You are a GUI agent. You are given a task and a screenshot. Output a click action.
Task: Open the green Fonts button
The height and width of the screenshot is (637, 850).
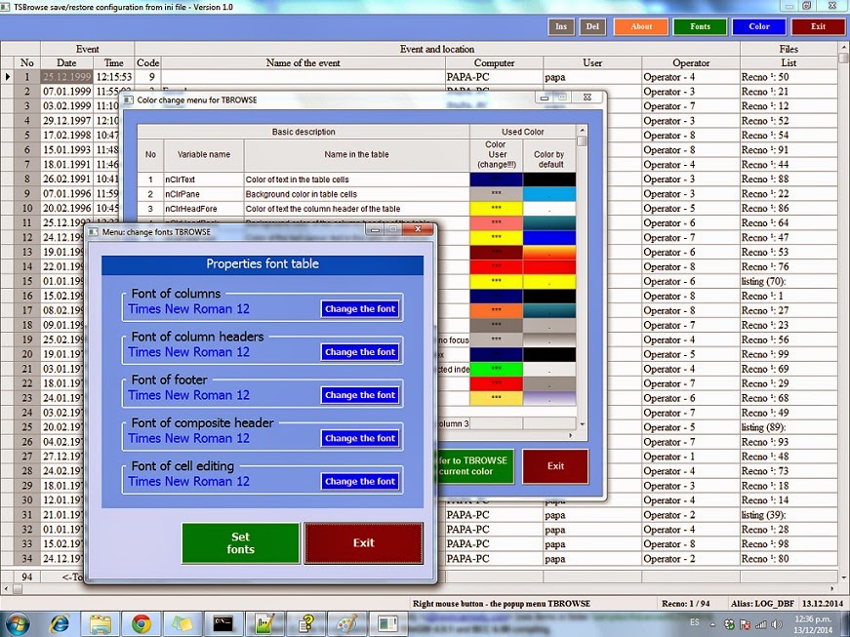pyautogui.click(x=700, y=26)
